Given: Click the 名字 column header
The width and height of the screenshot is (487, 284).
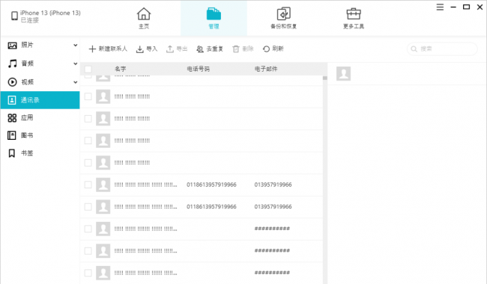Looking at the screenshot, I should (120, 69).
